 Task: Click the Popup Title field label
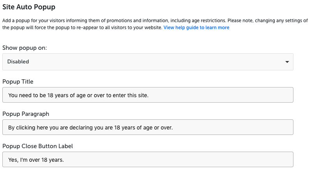point(18,82)
